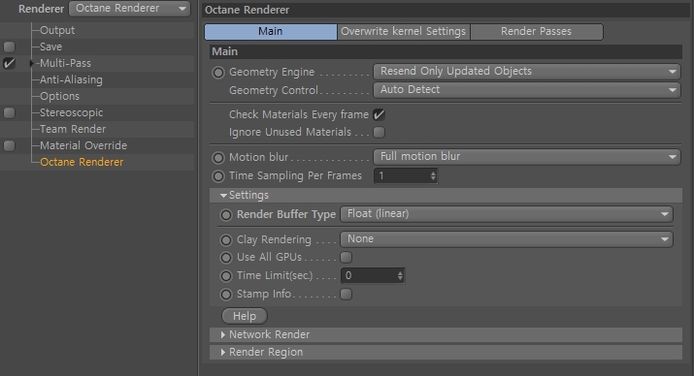Collapse the Settings section

tap(223, 196)
